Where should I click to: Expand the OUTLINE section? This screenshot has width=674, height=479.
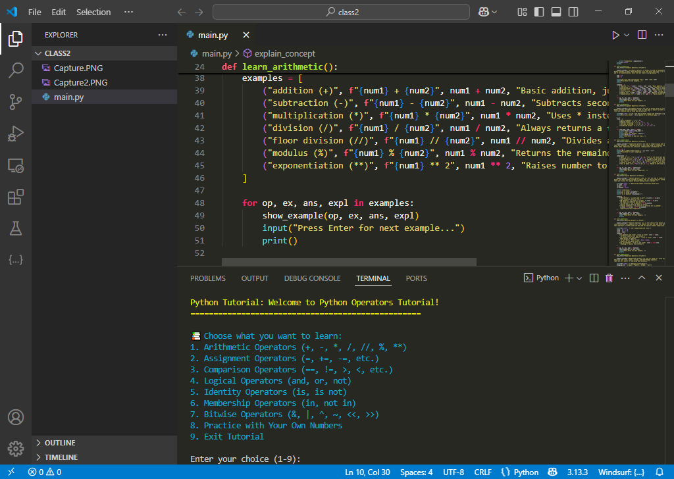point(105,443)
